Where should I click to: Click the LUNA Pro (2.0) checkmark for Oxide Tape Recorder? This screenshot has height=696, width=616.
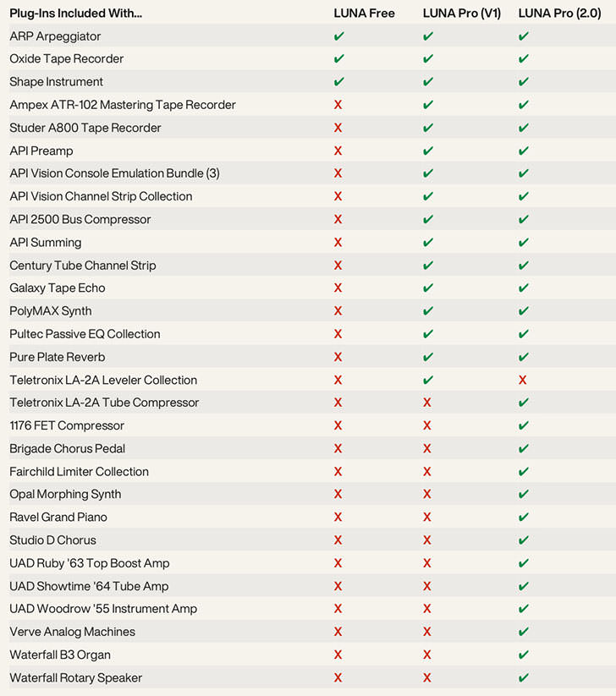[x=523, y=59]
